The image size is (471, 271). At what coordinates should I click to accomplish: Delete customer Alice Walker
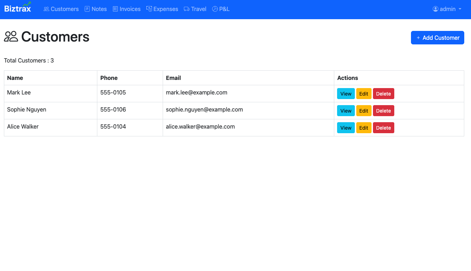384,128
